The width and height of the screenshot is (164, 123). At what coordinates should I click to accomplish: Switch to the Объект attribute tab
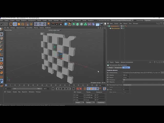(126, 68)
